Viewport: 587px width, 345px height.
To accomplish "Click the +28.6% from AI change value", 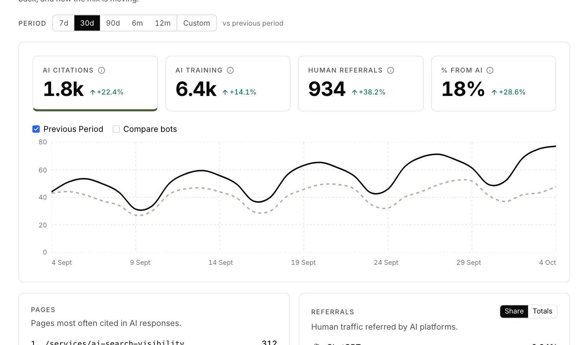I will pyautogui.click(x=508, y=92).
